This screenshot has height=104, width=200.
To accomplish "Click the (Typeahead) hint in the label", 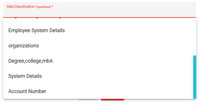I will pos(43,7).
